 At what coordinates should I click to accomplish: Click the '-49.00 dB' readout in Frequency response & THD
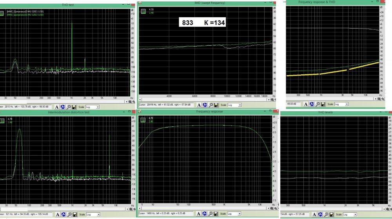[x=293, y=104]
